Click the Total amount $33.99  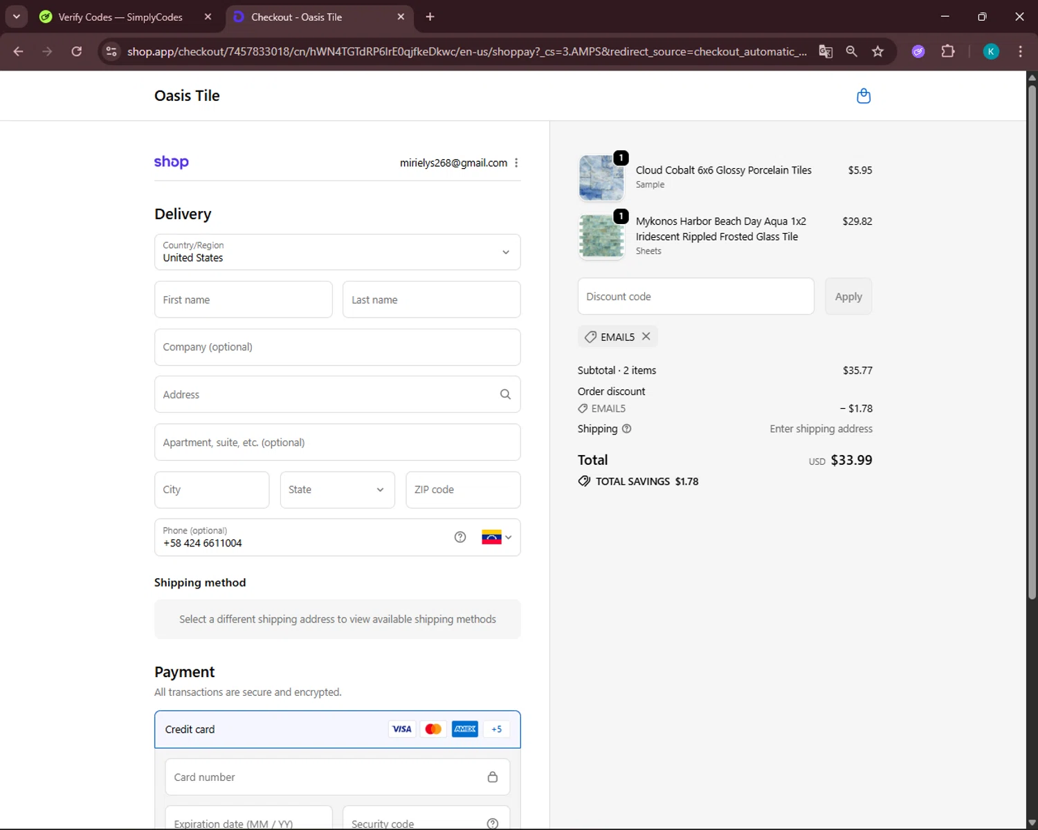851,460
